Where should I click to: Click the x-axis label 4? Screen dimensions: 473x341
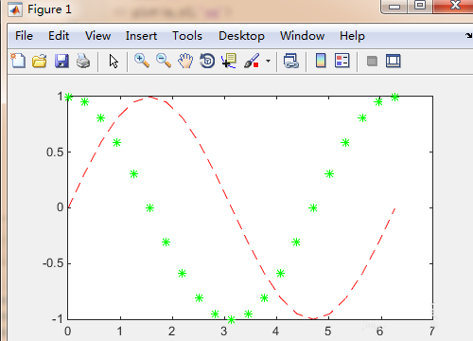click(276, 332)
